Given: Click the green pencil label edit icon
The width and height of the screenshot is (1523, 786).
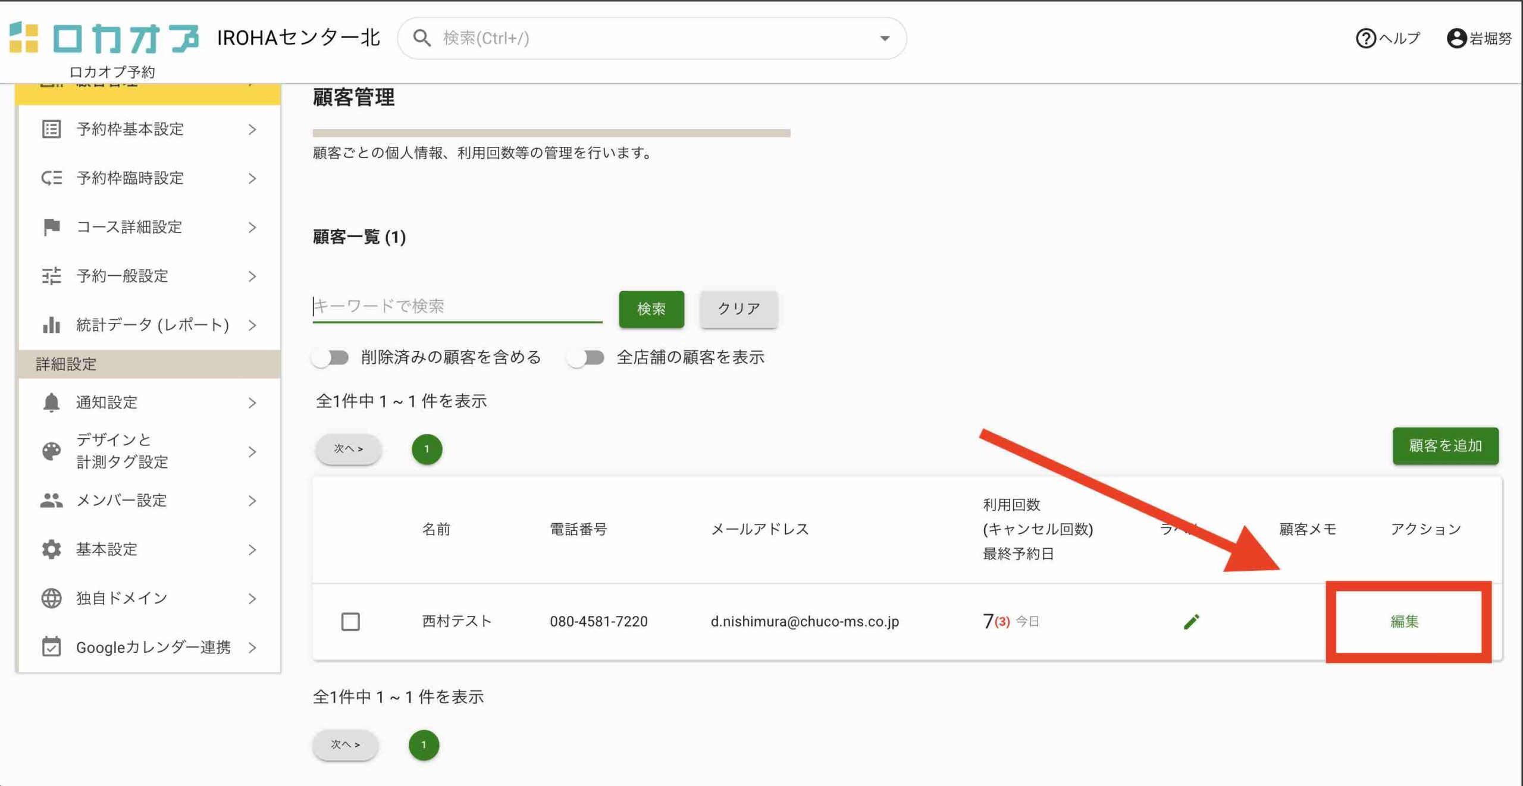Looking at the screenshot, I should (1191, 622).
